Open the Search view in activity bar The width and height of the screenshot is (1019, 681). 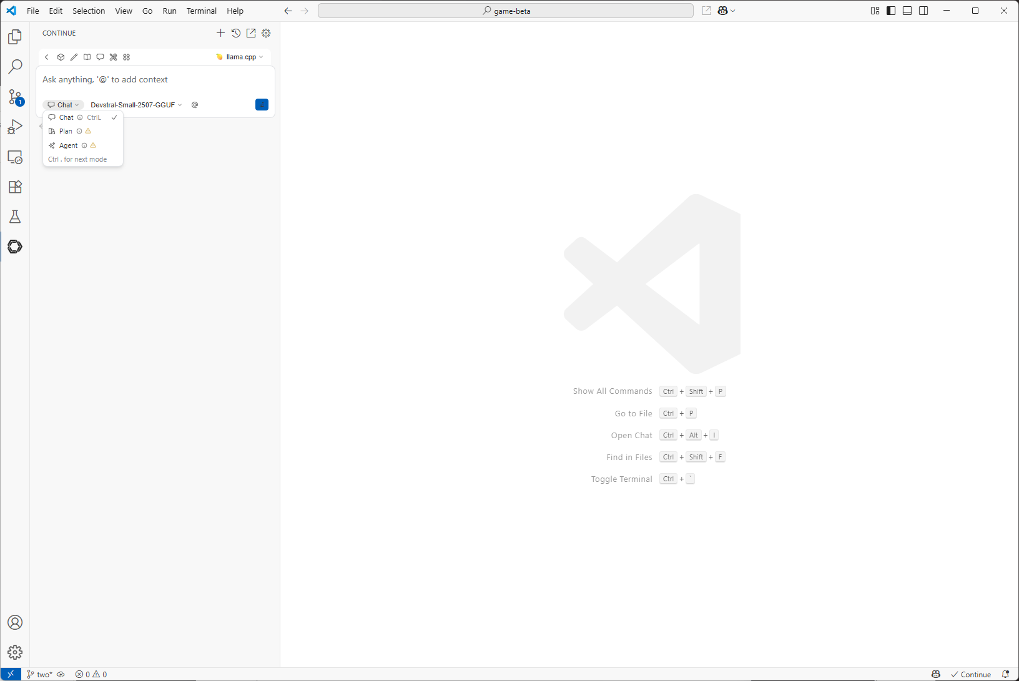[x=15, y=67]
